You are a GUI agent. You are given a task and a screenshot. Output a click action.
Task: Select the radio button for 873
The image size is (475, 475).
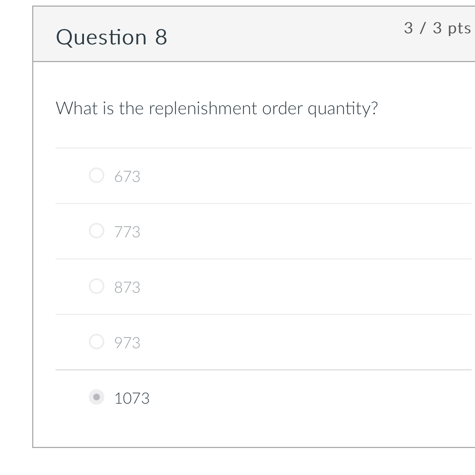click(97, 286)
